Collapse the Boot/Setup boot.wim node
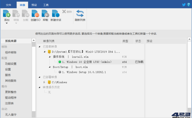This screenshot has height=118, width=192. (x=50, y=67)
